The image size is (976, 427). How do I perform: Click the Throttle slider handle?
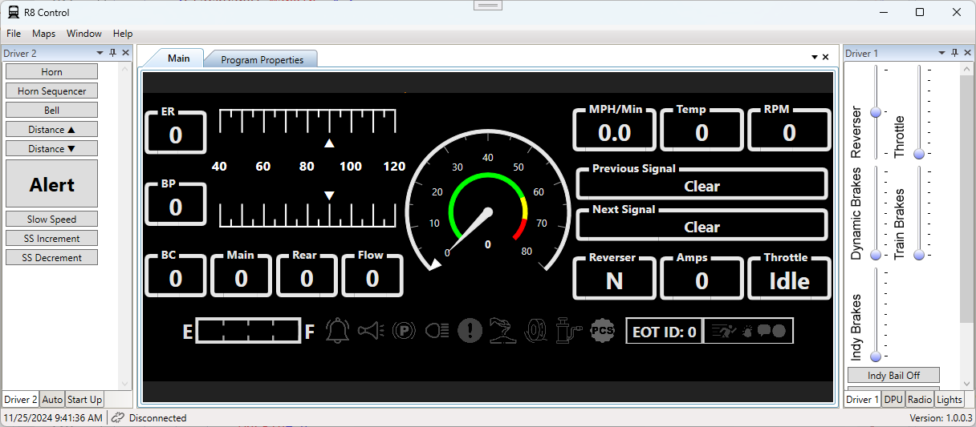coord(919,153)
